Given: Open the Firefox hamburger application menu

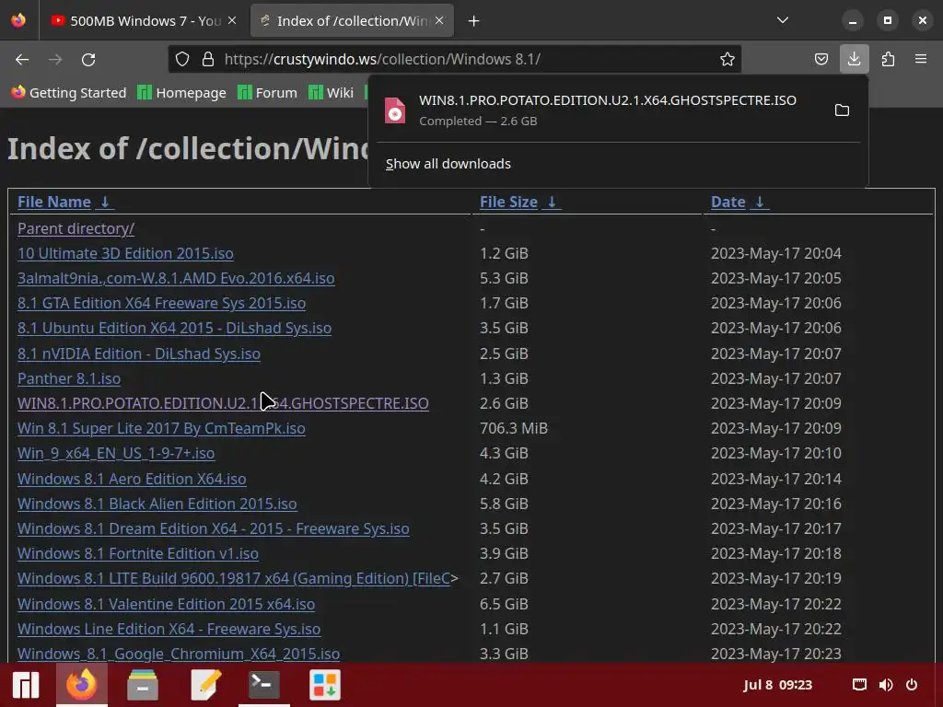Looking at the screenshot, I should click(921, 59).
